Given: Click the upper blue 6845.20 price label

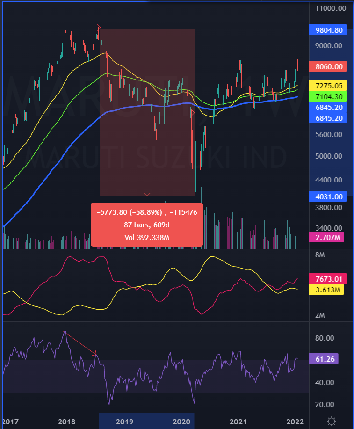Looking at the screenshot, I should pos(328,107).
